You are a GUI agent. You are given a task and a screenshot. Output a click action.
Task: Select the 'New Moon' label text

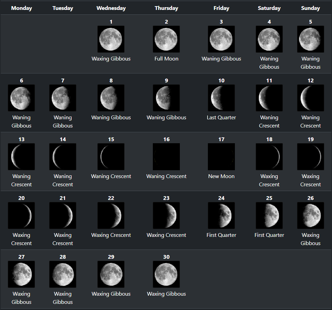(221, 176)
